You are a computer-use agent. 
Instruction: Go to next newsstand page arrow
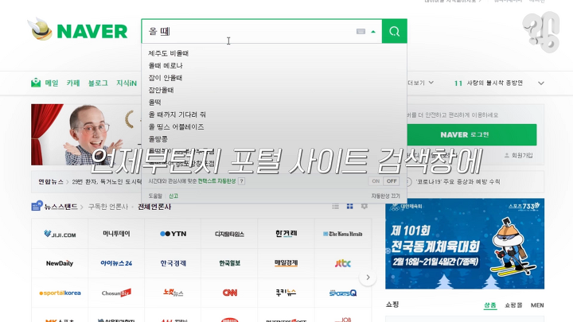(368, 277)
